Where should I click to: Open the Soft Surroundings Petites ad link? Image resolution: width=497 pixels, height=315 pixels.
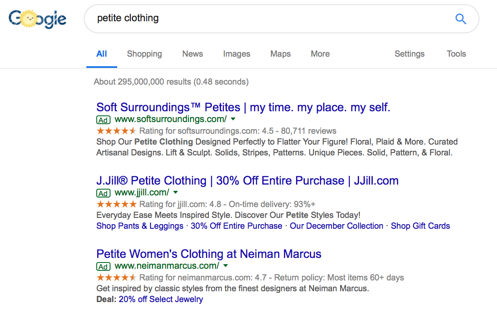click(243, 107)
